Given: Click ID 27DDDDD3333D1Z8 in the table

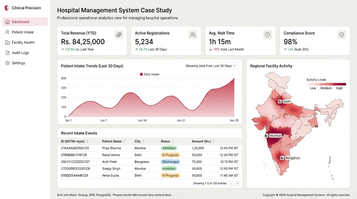Looking at the screenshot, I should pyautogui.click(x=75, y=169).
